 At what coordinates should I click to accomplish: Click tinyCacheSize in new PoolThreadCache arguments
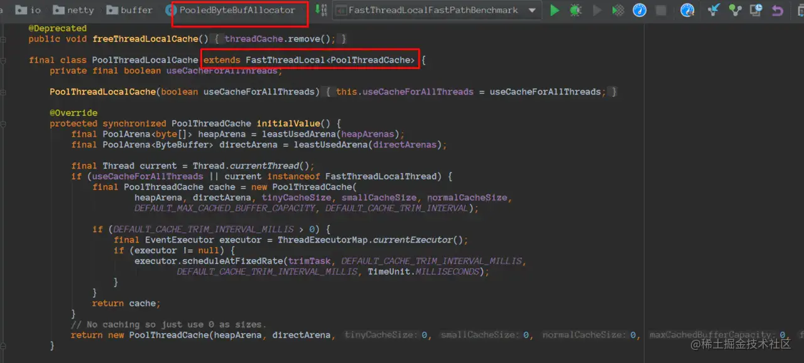tap(296, 197)
